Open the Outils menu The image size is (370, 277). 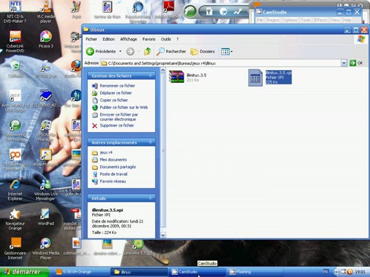(x=166, y=39)
